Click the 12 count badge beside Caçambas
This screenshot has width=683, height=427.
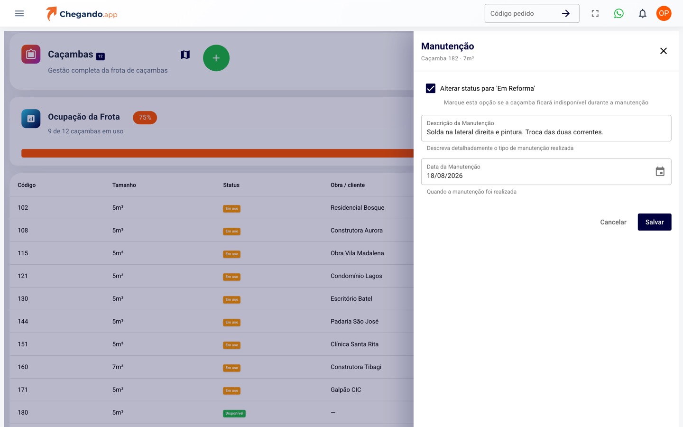(101, 56)
